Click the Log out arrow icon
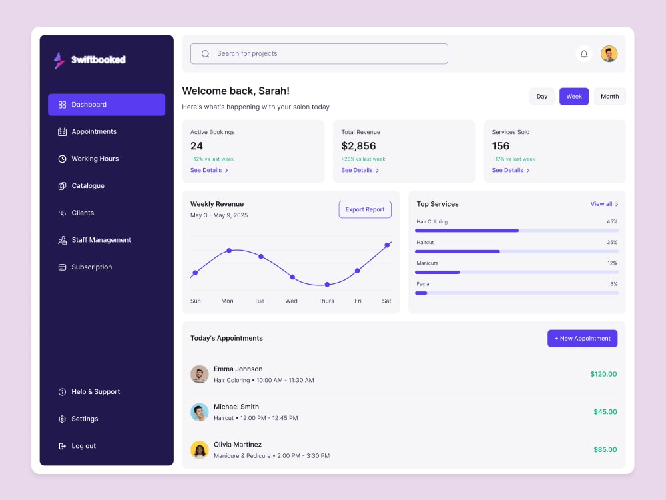 tap(62, 446)
